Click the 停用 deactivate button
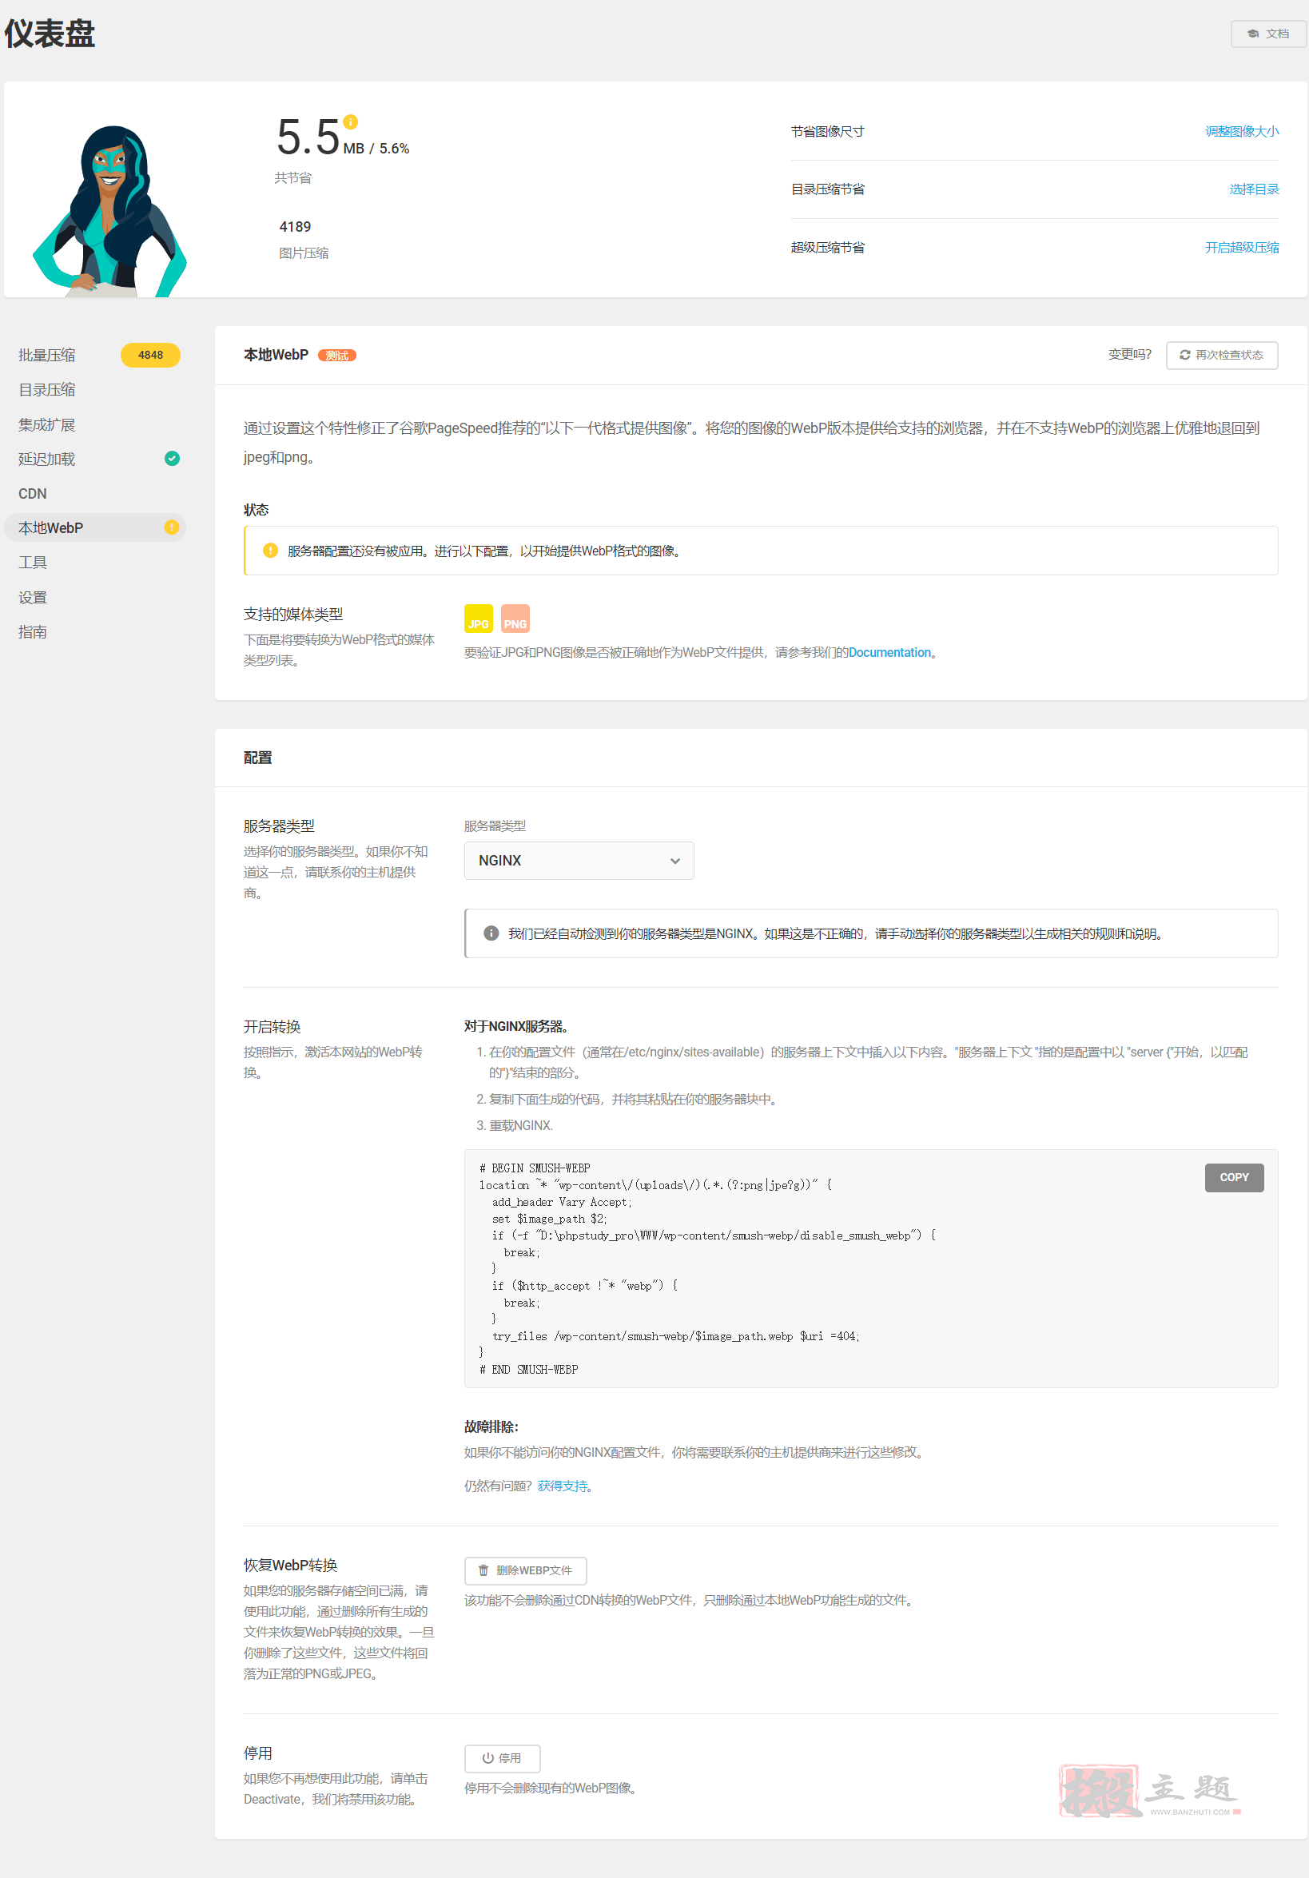This screenshot has width=1309, height=1878. (503, 1759)
